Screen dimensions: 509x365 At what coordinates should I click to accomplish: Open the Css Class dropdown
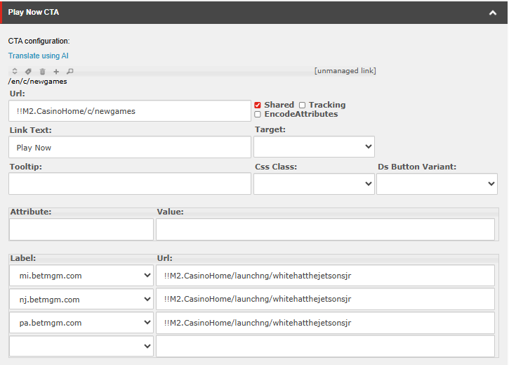tap(314, 184)
